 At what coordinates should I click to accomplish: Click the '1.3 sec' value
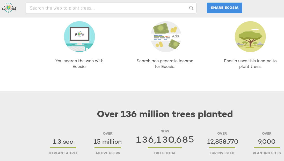pos(63,141)
